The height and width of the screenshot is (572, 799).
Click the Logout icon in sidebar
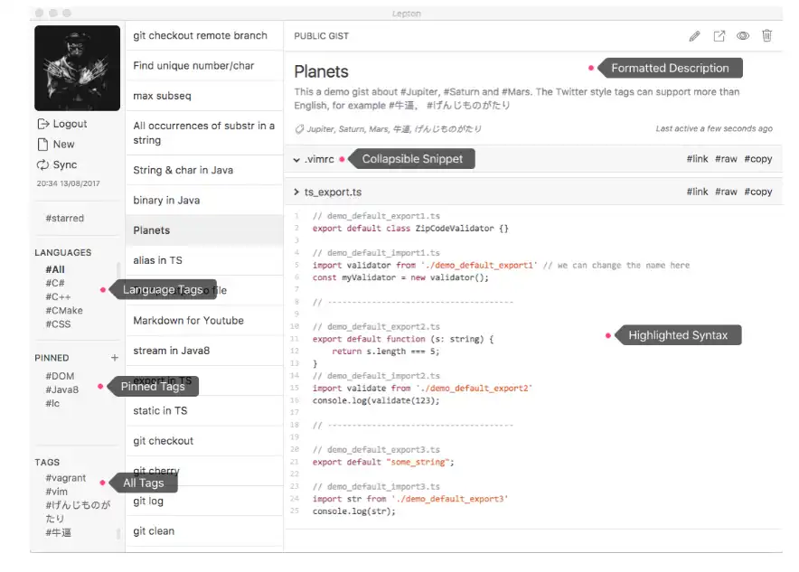tap(42, 124)
